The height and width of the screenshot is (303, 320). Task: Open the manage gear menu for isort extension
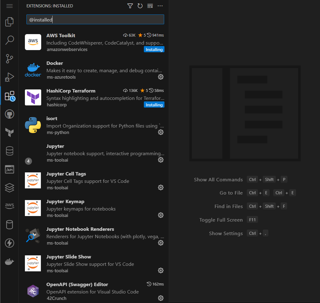point(161,132)
